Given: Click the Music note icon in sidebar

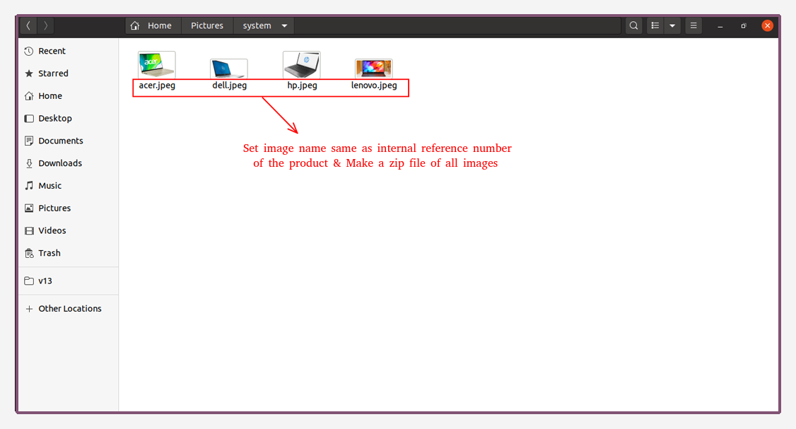Looking at the screenshot, I should pos(29,186).
